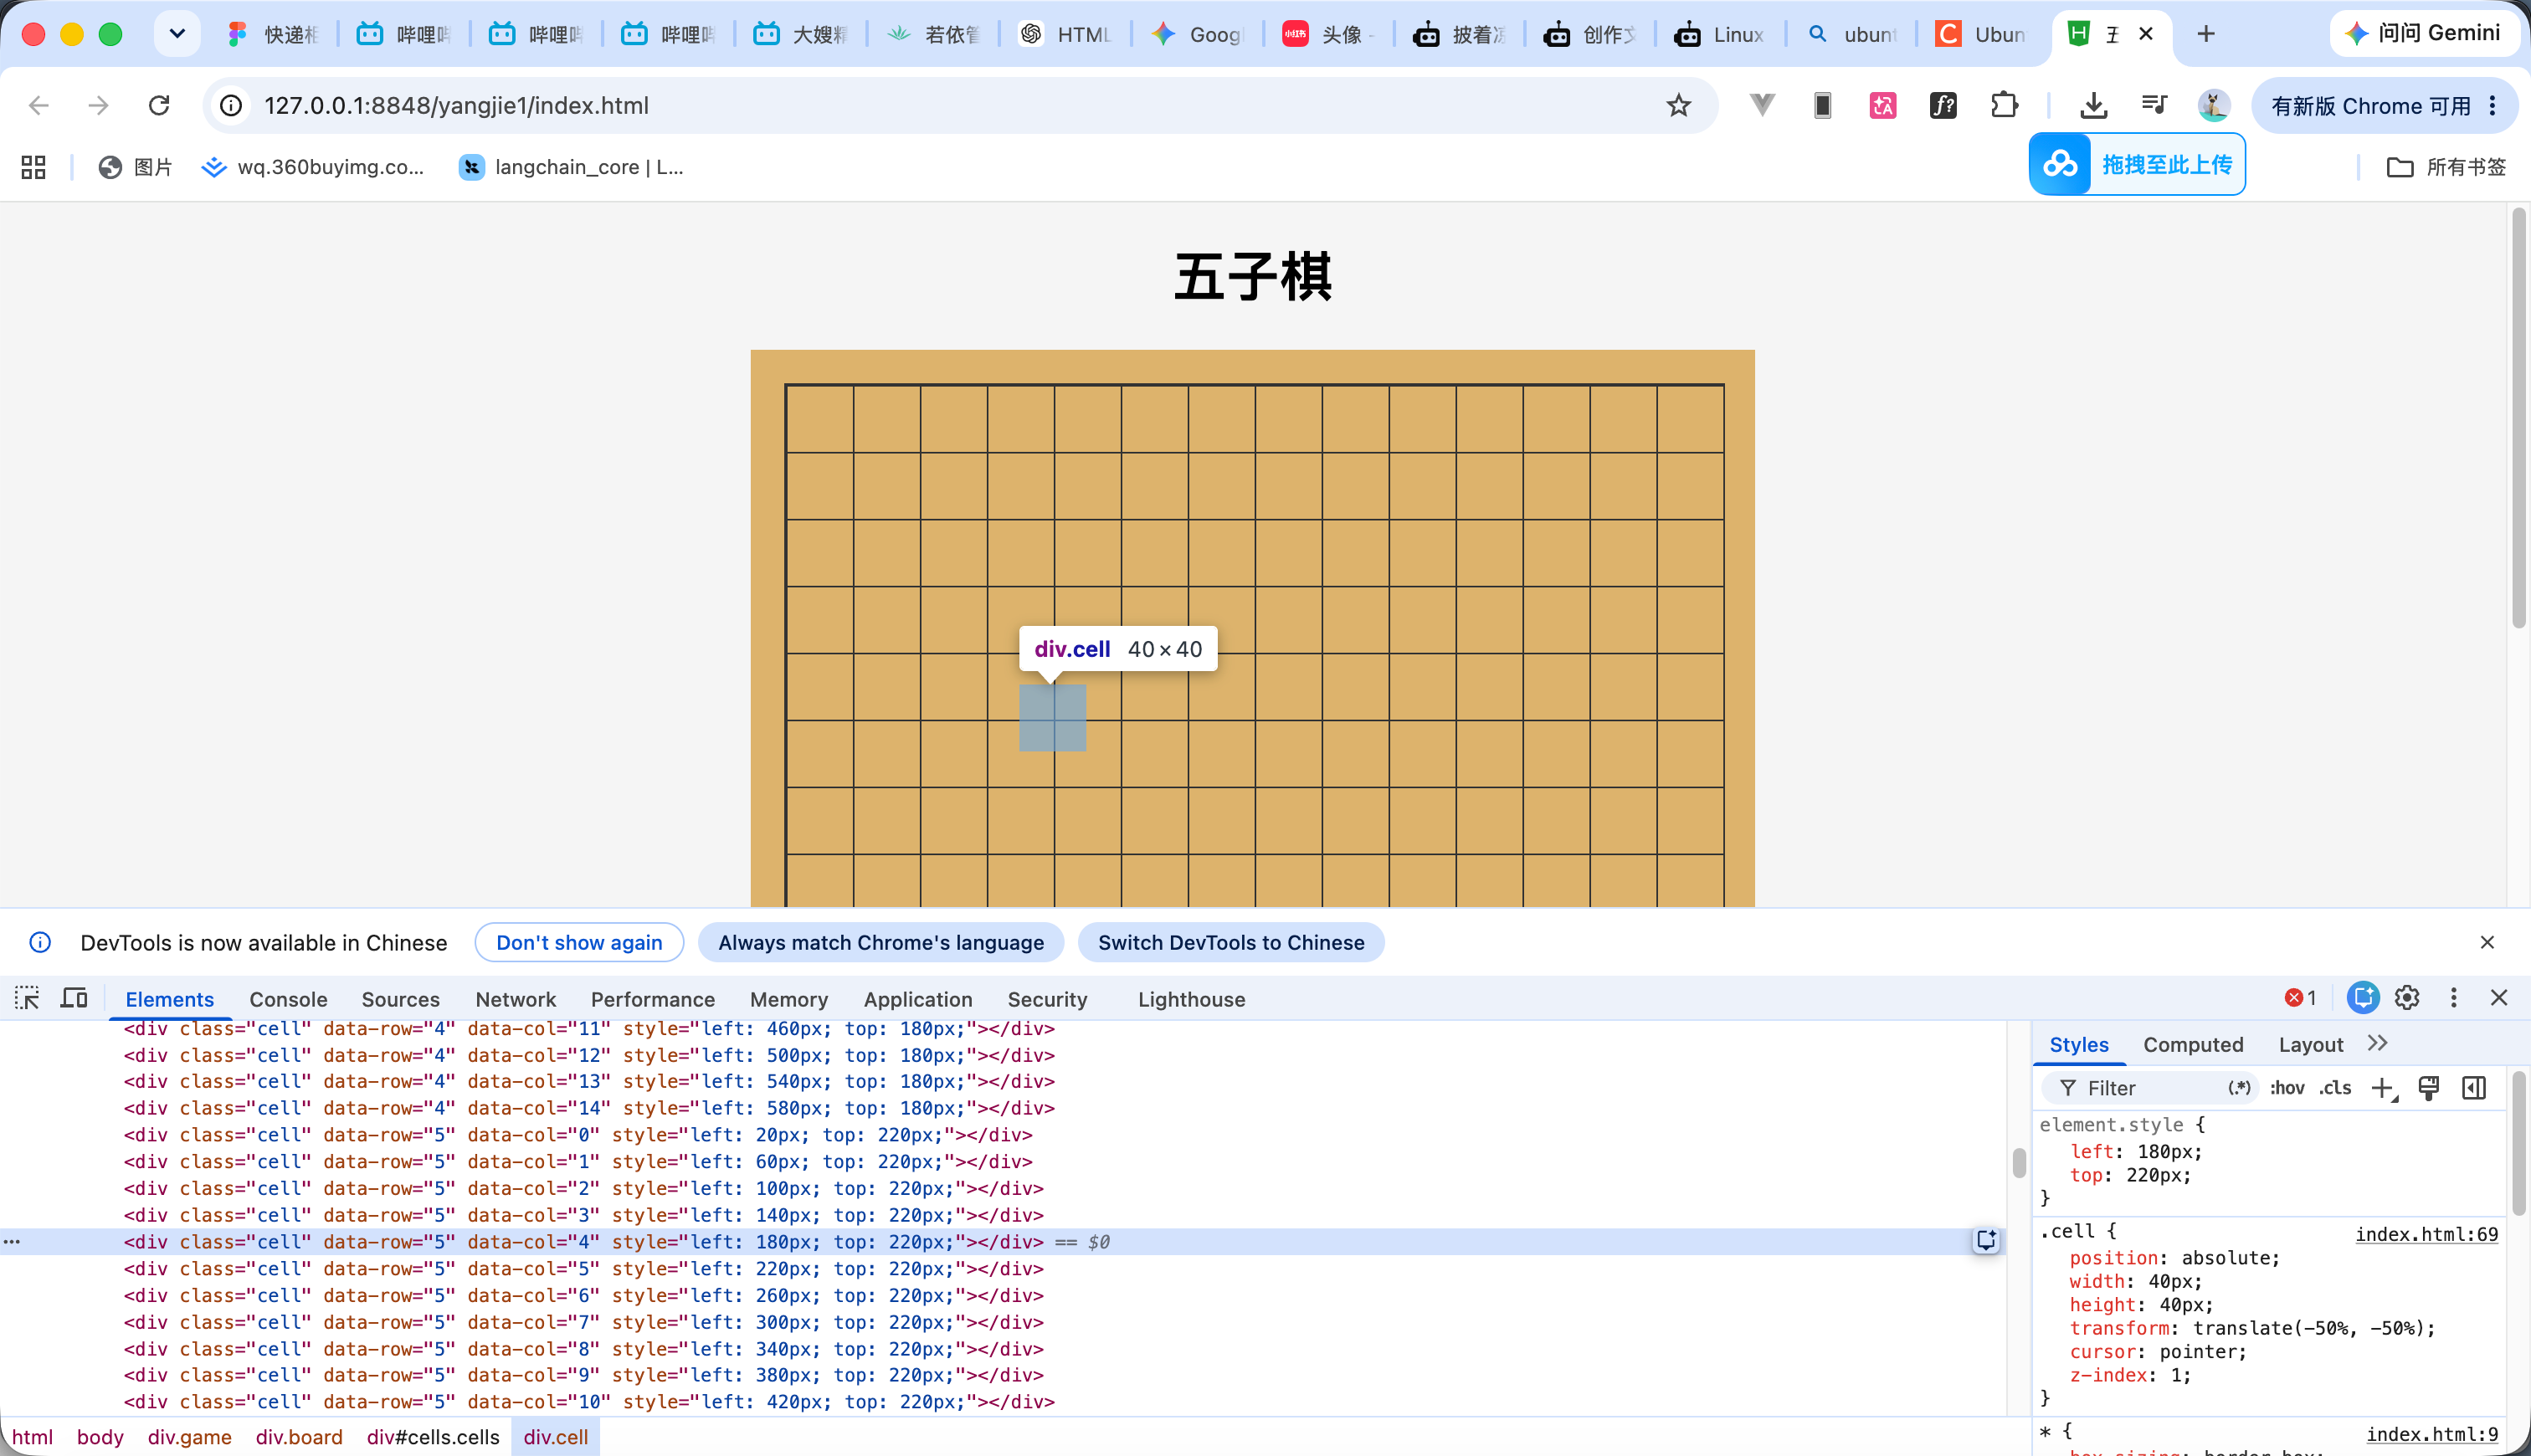
Task: Open a new browser tab
Action: [x=2206, y=34]
